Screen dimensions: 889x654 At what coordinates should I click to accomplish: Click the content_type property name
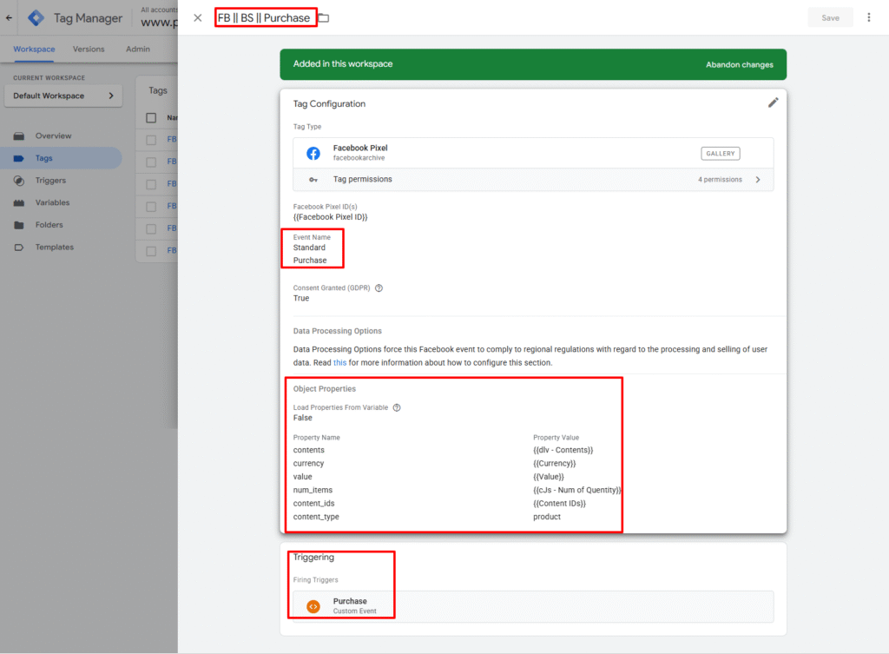(x=316, y=518)
